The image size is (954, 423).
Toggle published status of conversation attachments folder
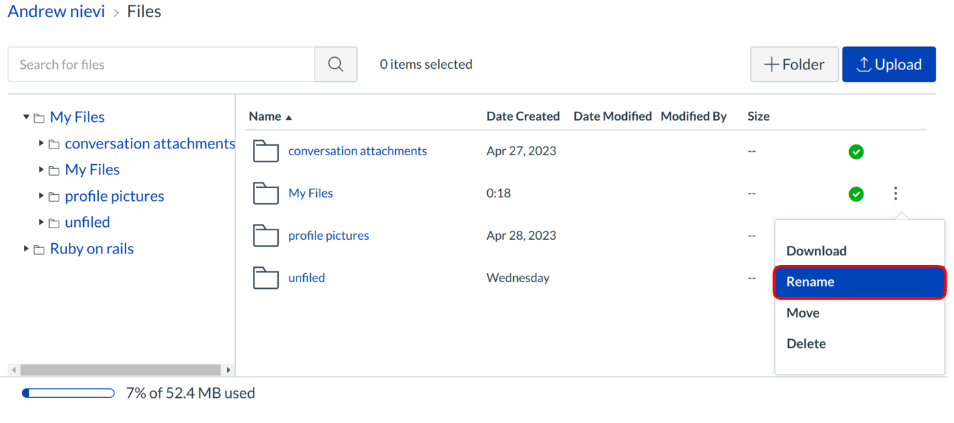pyautogui.click(x=856, y=152)
